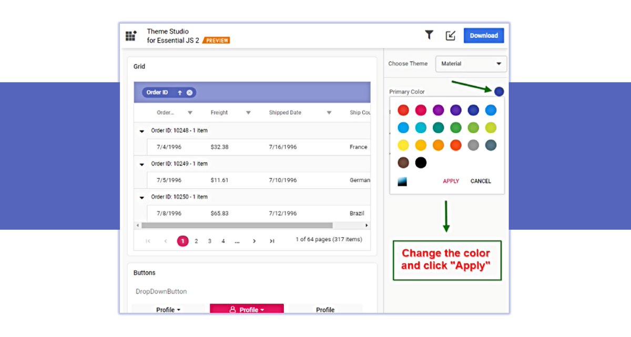Click the grid scrollbar right arrow
Image resolution: width=631 pixels, height=337 pixels.
[367, 225]
